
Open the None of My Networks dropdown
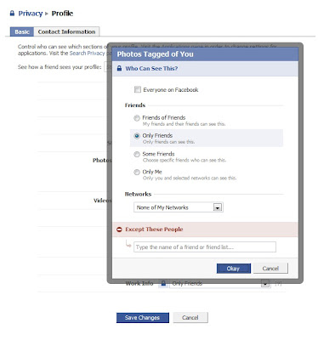pyautogui.click(x=179, y=207)
